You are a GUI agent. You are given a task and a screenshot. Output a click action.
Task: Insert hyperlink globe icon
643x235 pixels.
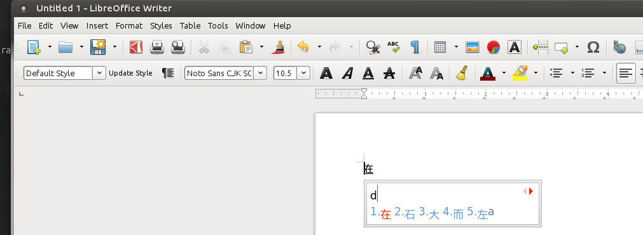[x=619, y=47]
